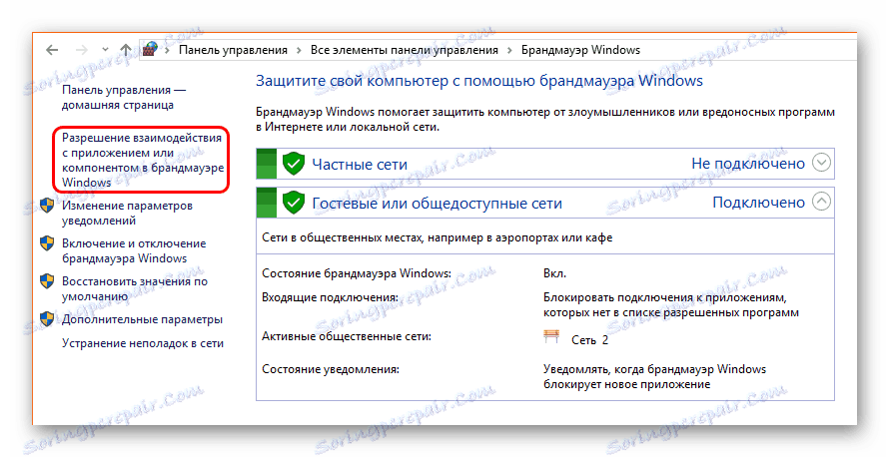Screen dimensions: 889x457
Task: Click green shield icon for Частные сети
Action: pos(294,164)
